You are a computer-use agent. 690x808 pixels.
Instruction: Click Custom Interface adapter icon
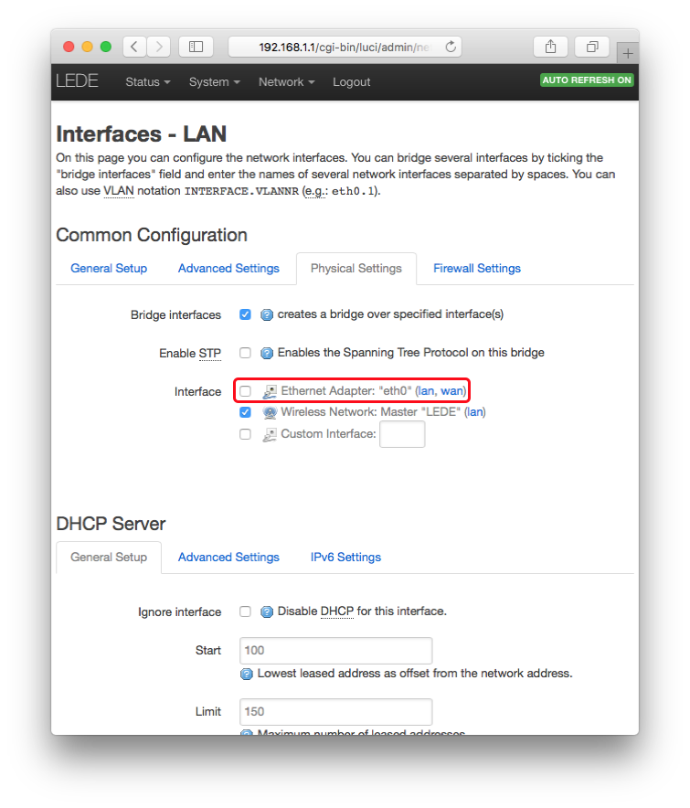click(270, 434)
